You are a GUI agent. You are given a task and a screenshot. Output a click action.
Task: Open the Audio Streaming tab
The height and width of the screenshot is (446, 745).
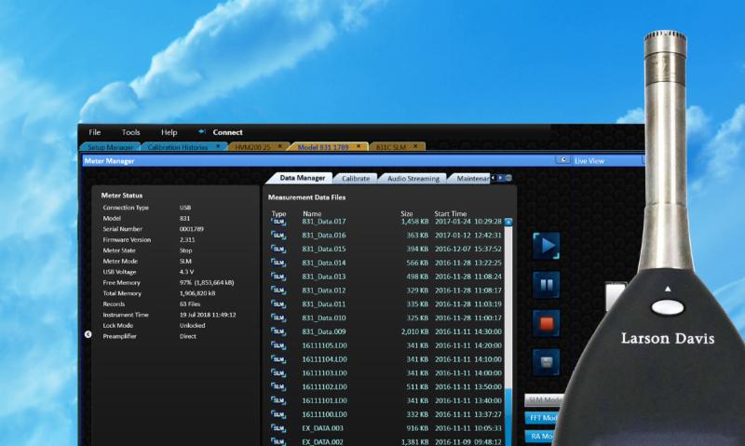pyautogui.click(x=413, y=178)
